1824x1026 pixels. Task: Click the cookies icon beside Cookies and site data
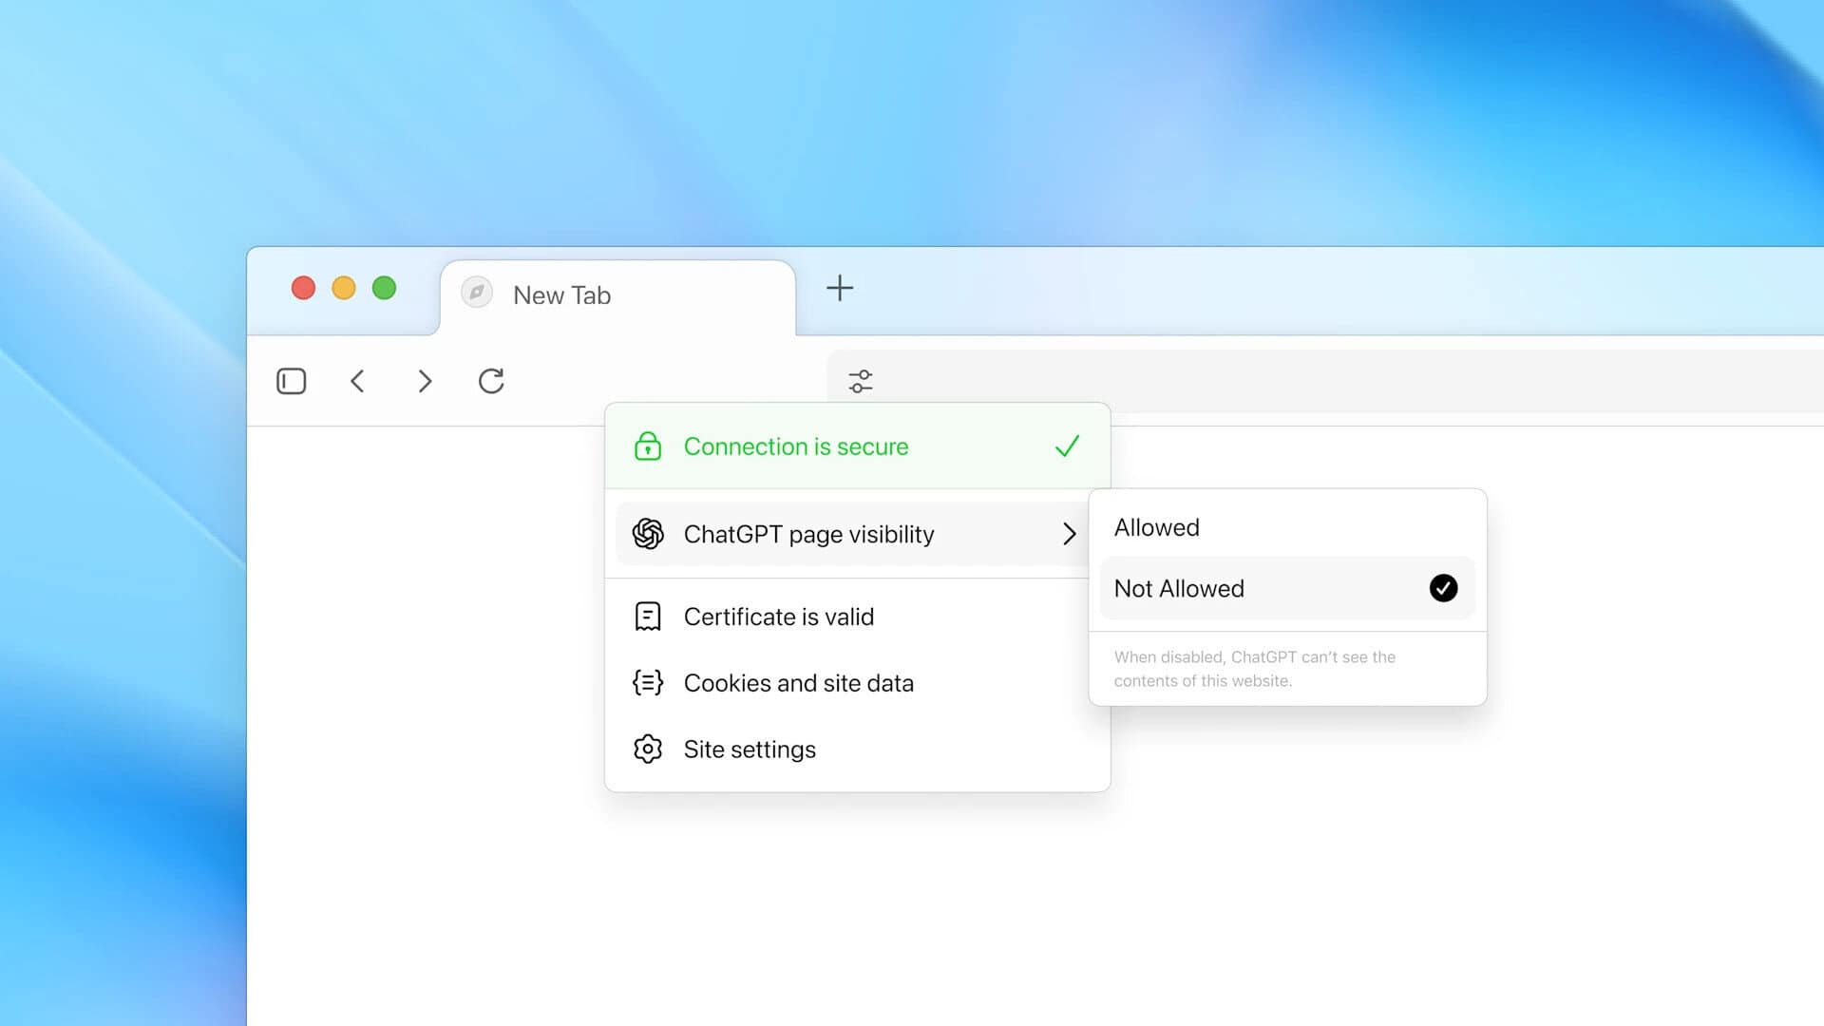coord(647,683)
